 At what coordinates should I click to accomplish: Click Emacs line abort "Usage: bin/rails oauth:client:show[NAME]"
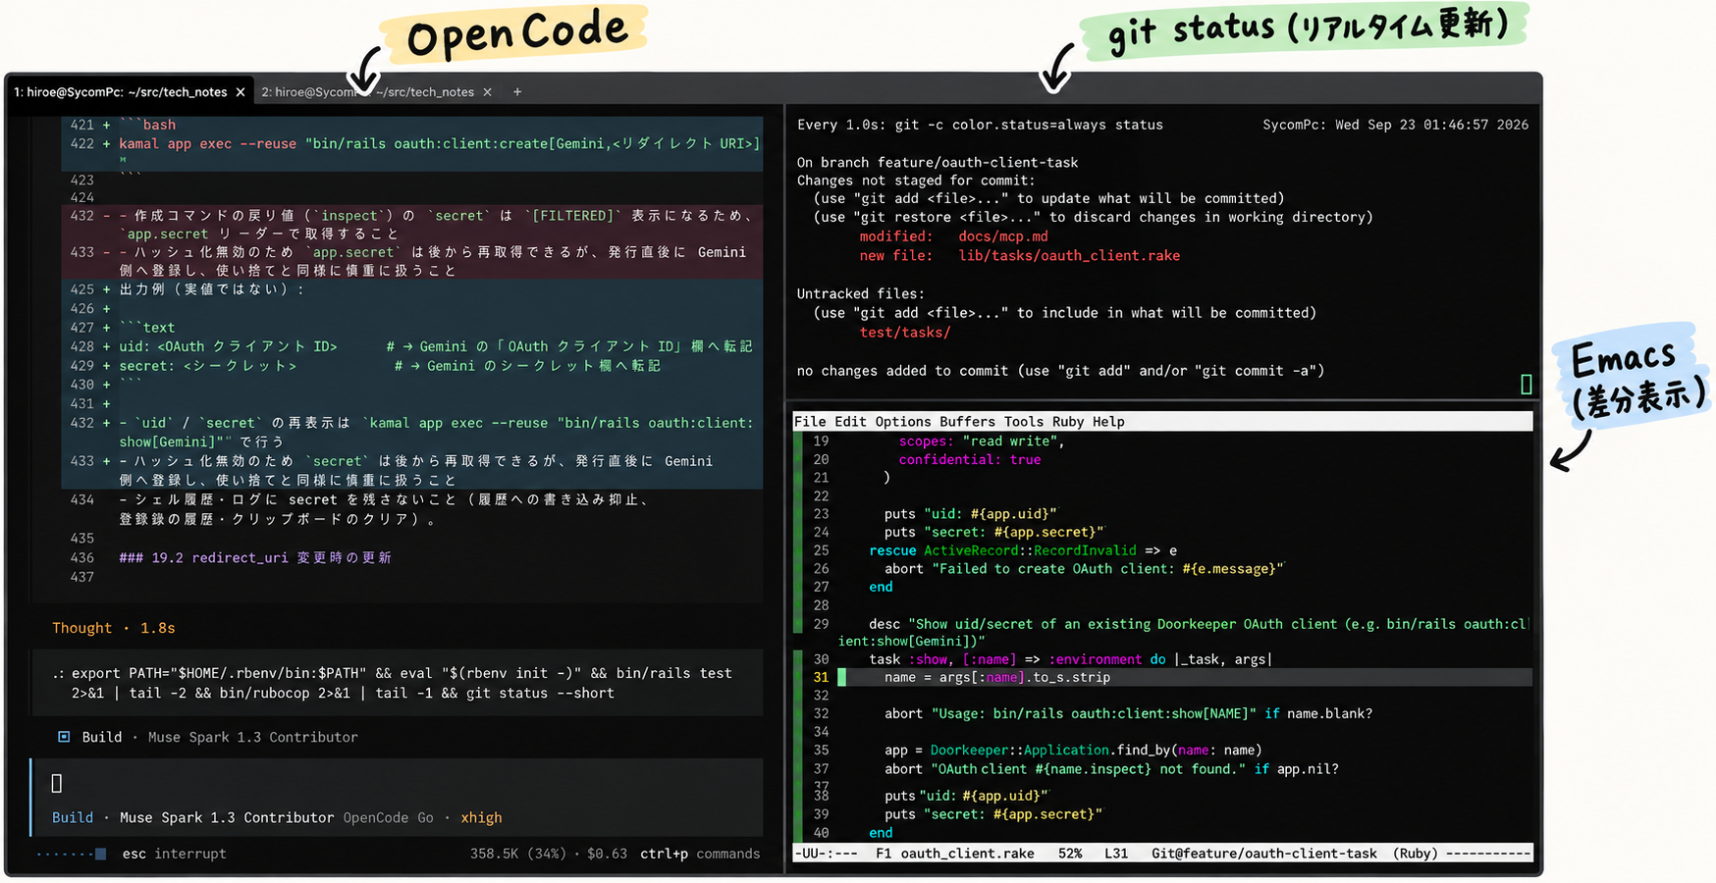click(x=1129, y=714)
